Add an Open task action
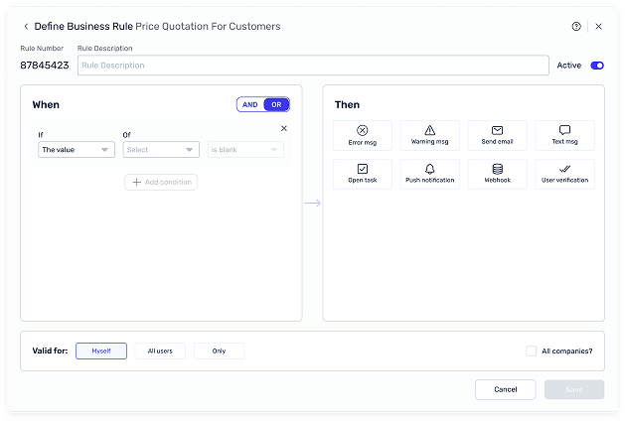 tap(363, 174)
